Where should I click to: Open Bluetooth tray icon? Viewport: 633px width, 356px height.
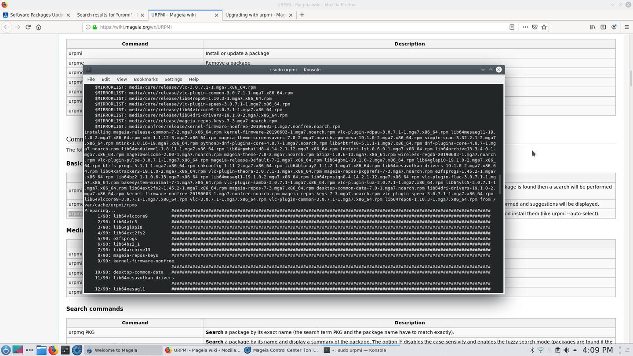pyautogui.click(x=532, y=350)
